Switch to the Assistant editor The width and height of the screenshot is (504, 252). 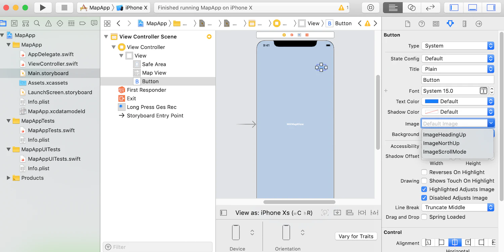(412, 7)
